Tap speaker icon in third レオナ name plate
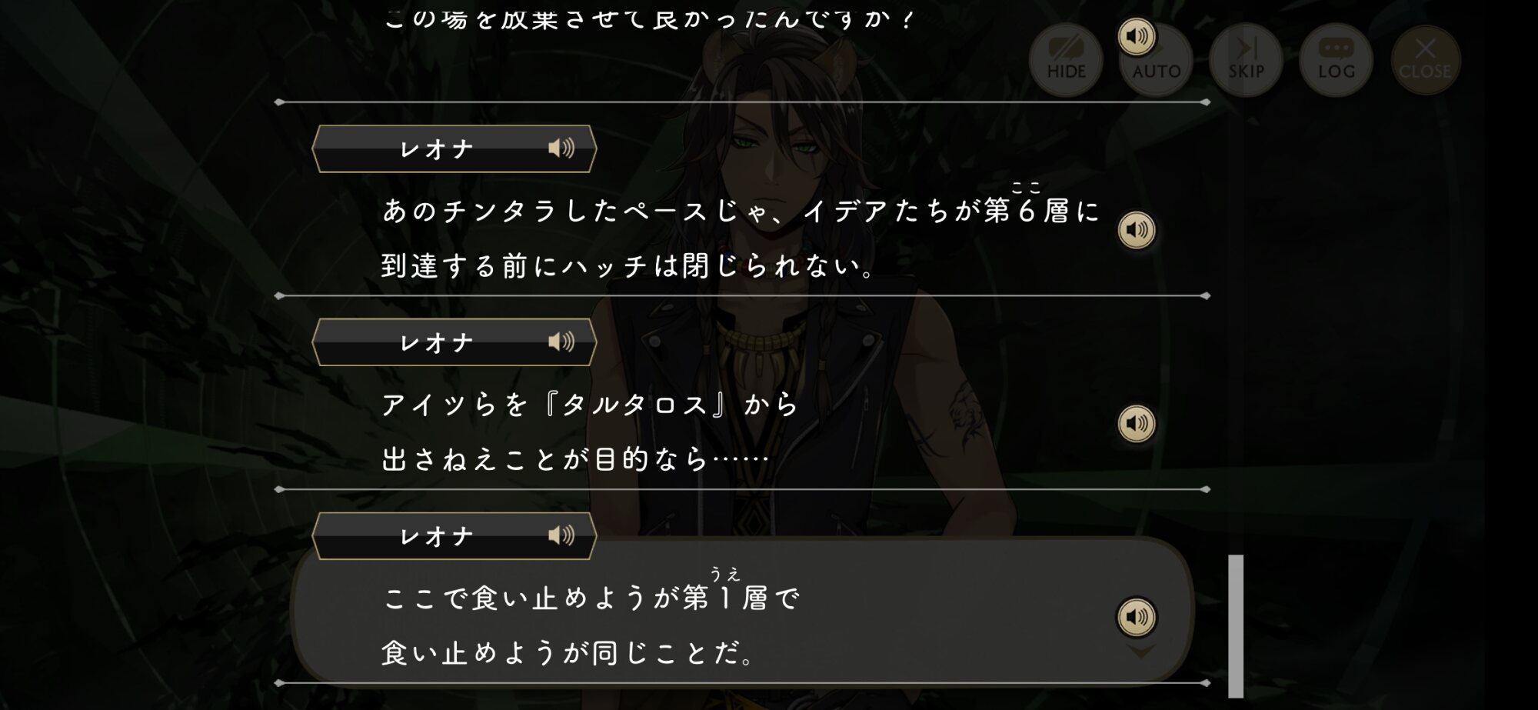The width and height of the screenshot is (1538, 710). point(561,535)
